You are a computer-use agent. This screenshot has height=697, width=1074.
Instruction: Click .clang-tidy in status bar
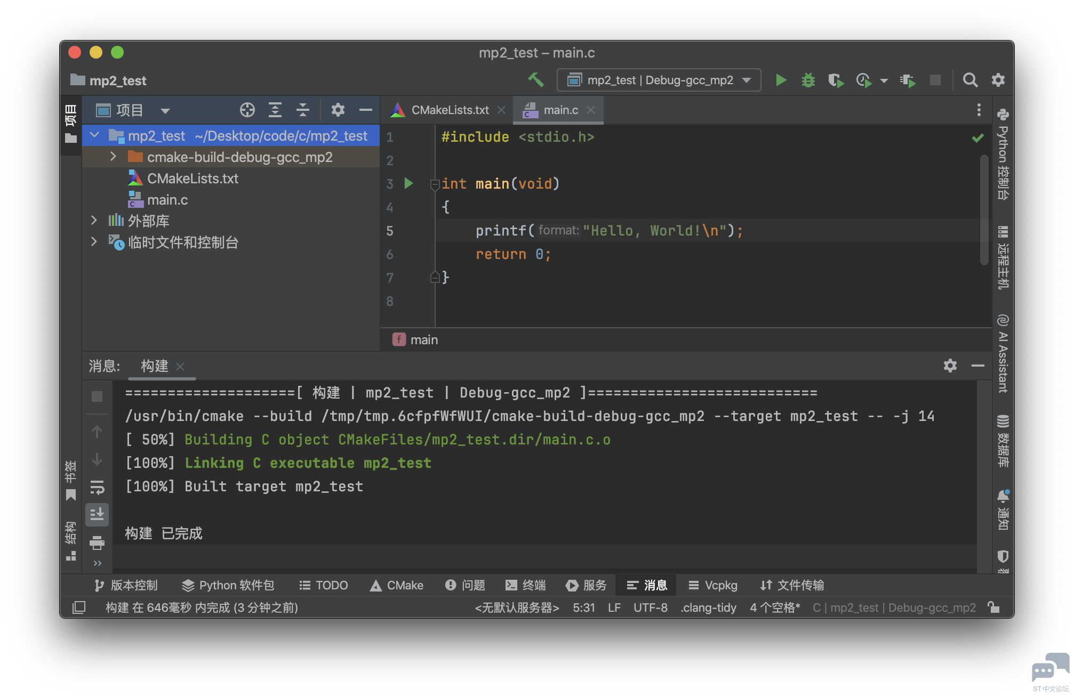708,607
